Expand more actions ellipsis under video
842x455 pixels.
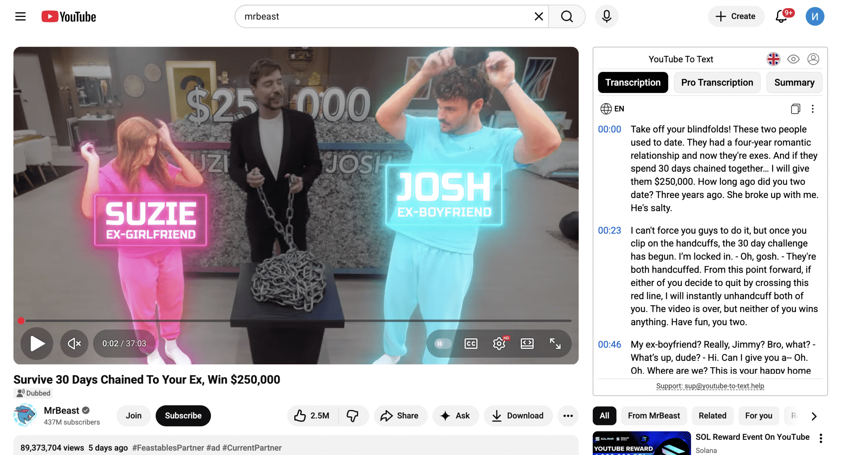coord(568,416)
